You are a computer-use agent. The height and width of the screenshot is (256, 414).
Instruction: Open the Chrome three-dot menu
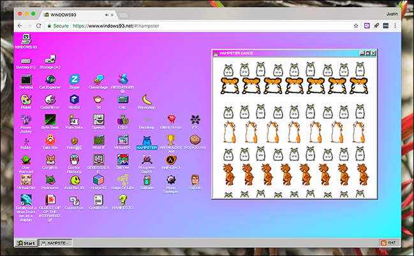(x=395, y=25)
